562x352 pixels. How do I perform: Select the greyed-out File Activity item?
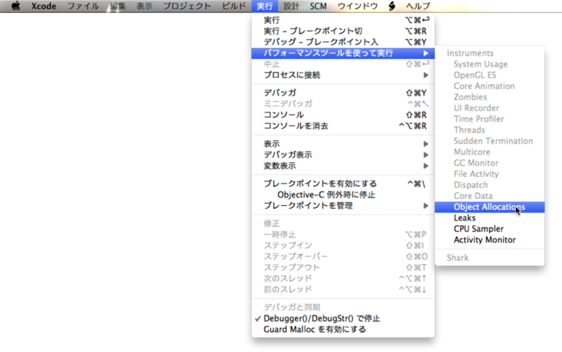coord(490,174)
